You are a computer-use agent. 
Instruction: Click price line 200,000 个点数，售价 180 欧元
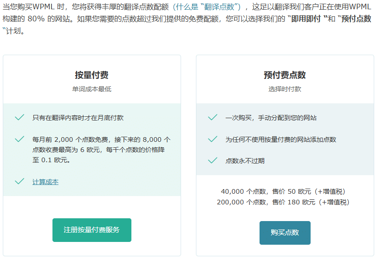pos(283,203)
